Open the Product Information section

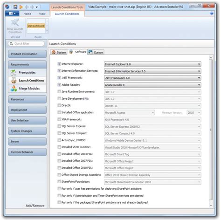(27, 54)
